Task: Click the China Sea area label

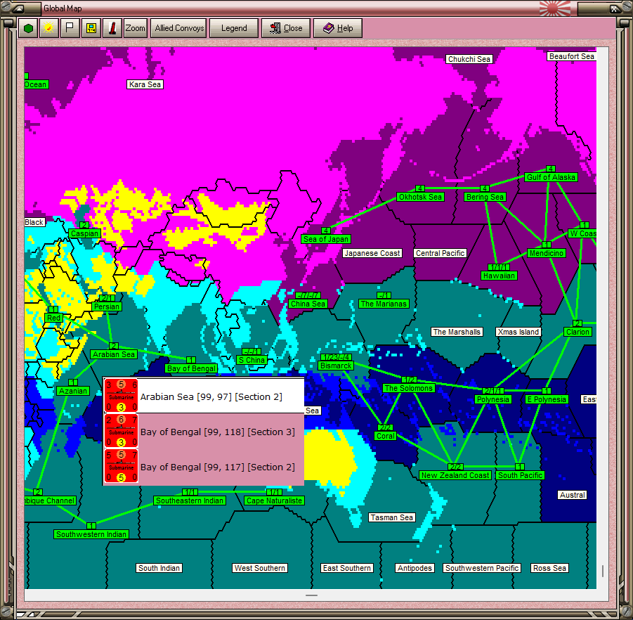Action: (308, 304)
